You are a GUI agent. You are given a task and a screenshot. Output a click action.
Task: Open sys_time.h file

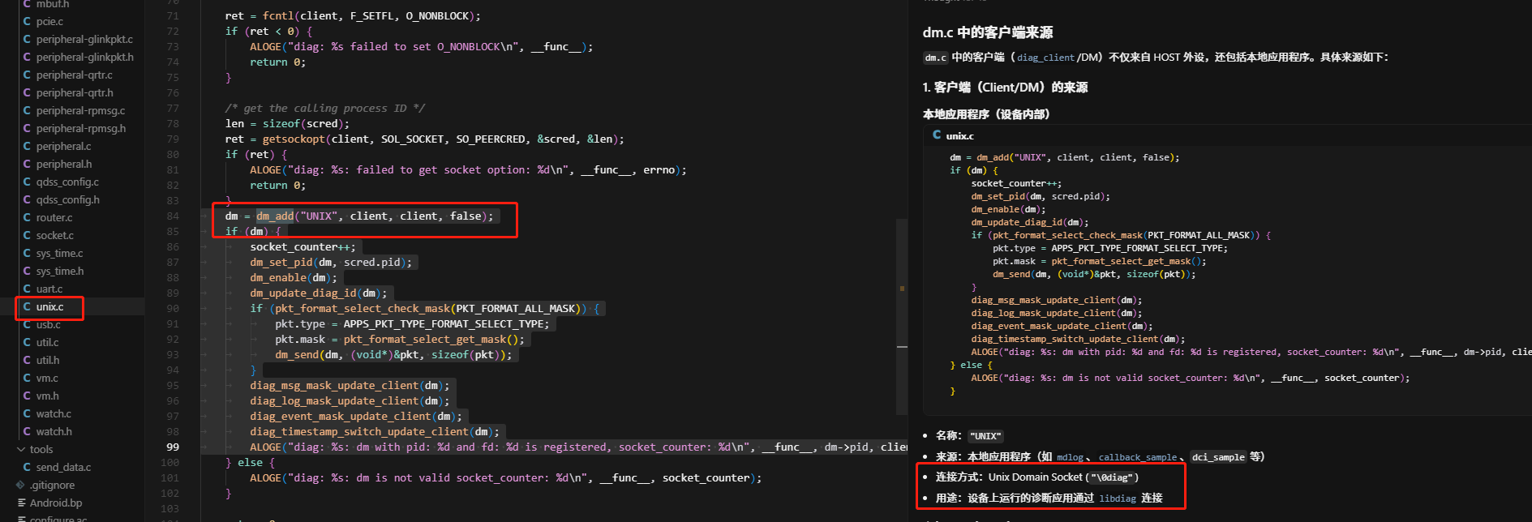point(59,271)
